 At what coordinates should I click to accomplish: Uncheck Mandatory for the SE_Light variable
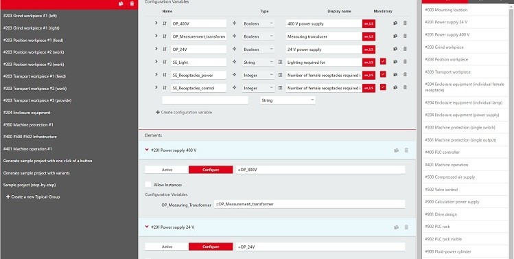pyautogui.click(x=383, y=61)
